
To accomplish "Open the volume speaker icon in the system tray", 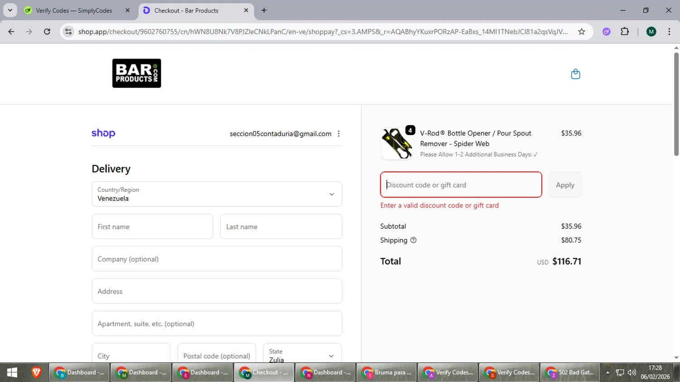I will [x=631, y=372].
